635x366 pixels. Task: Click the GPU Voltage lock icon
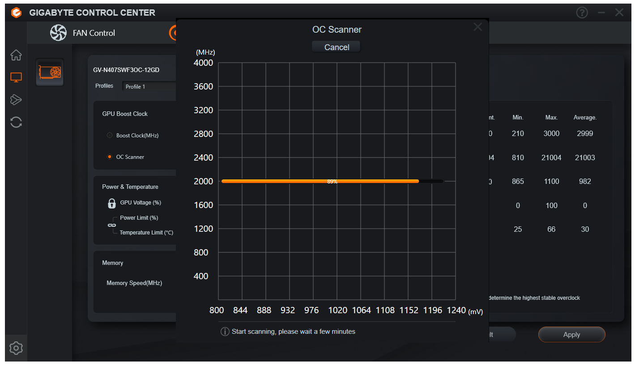(111, 203)
